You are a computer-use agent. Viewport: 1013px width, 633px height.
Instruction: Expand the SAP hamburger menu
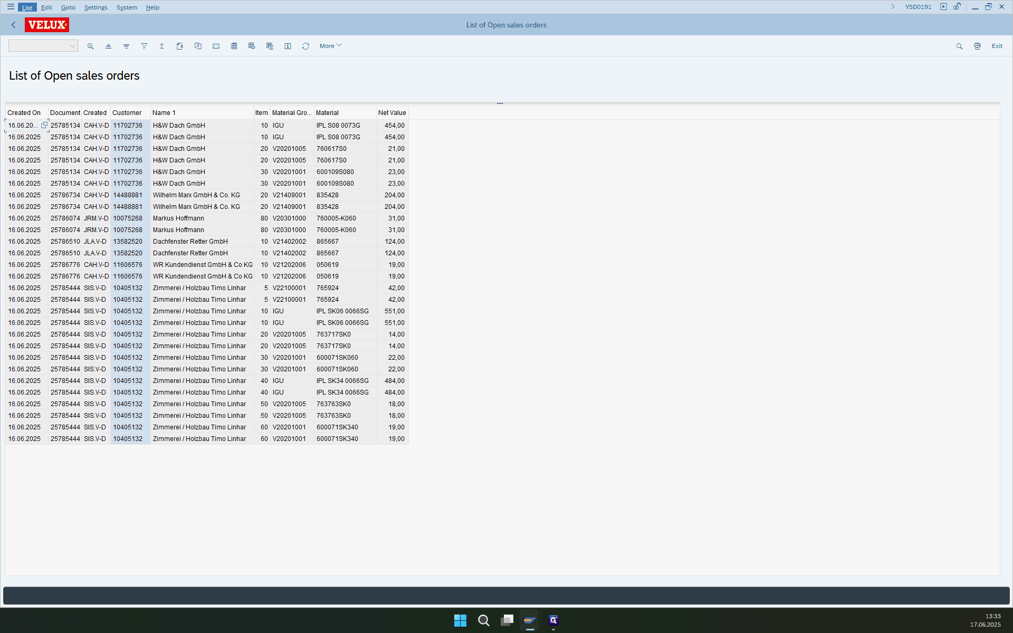(x=11, y=7)
